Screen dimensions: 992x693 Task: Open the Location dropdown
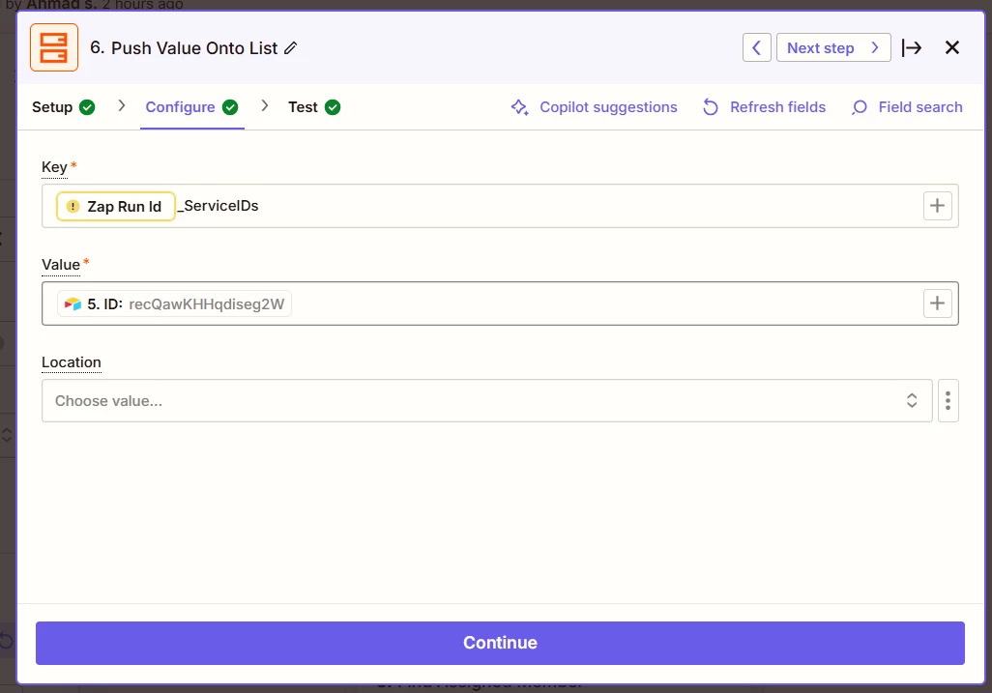coord(487,401)
